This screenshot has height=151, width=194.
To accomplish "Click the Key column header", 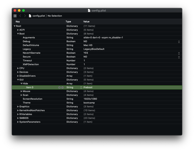I will click(x=18, y=21).
